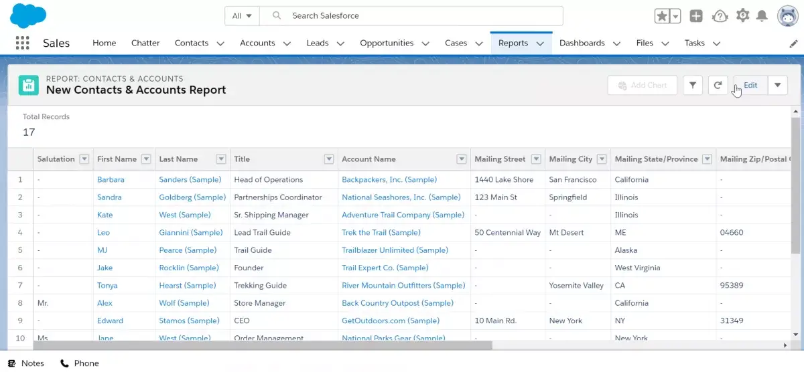Open the Goldberg (Sample) link
Screen dimensions: 804x372
click(192, 197)
